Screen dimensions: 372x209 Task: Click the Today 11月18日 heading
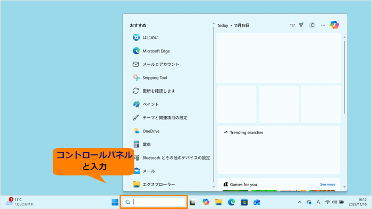click(233, 25)
